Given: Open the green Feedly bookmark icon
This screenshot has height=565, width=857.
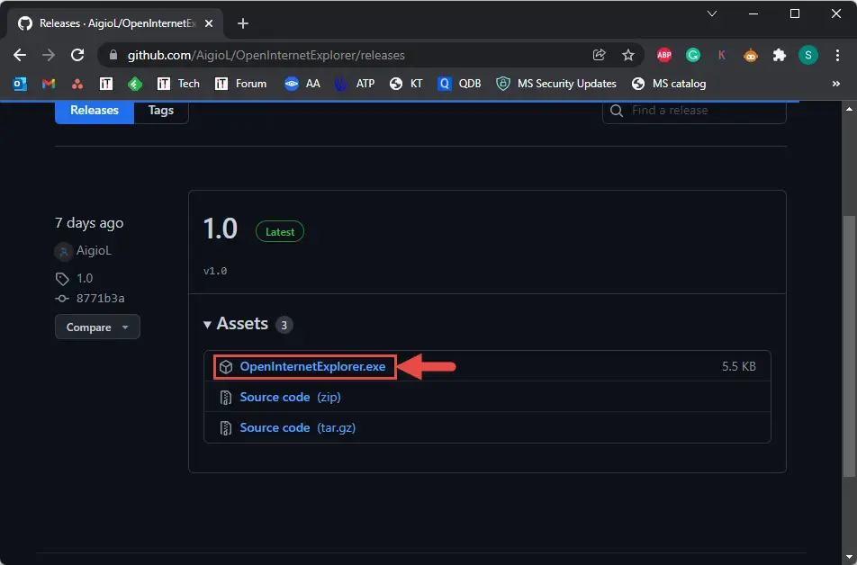Looking at the screenshot, I should tap(135, 84).
